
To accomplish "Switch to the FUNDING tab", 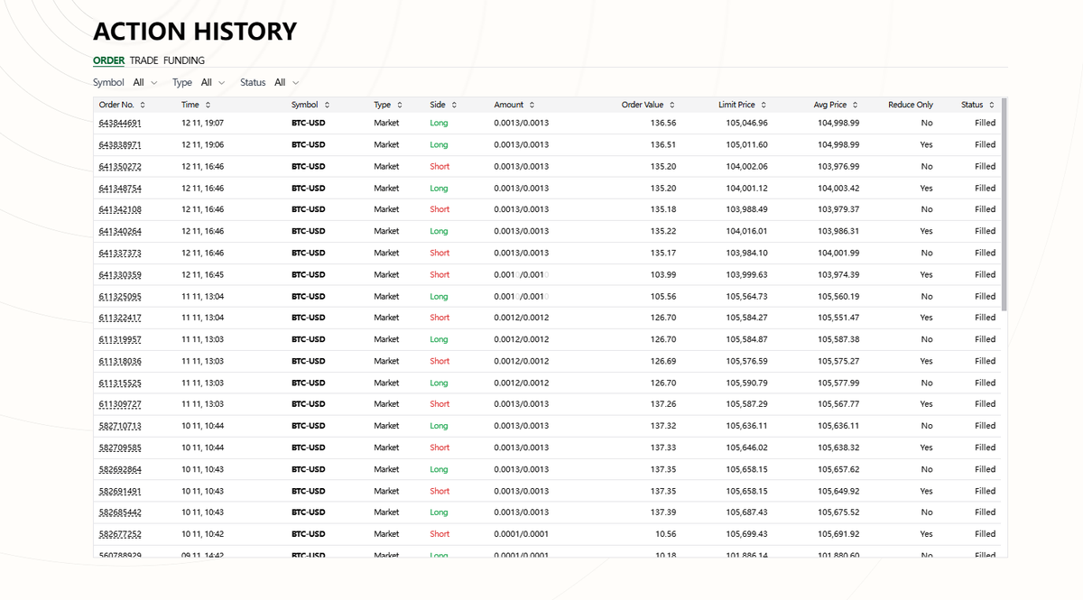I will coord(184,60).
